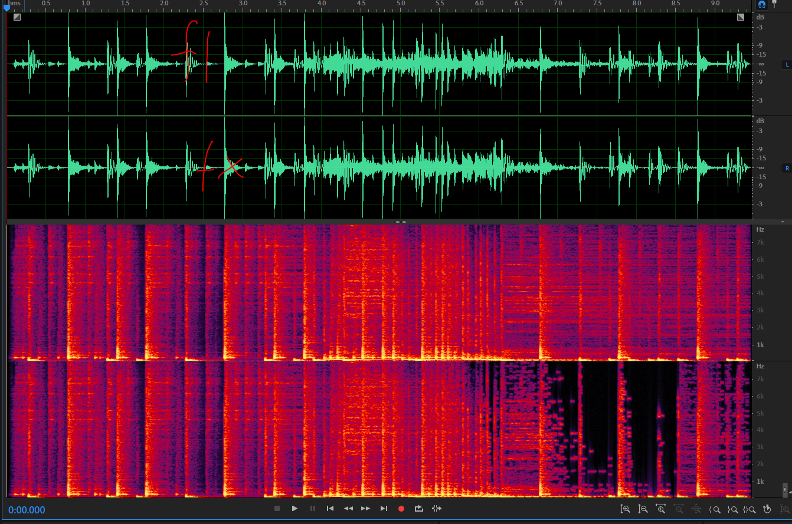Click the Fast Forward button
Viewport: 792px width, 524px height.
pyautogui.click(x=366, y=509)
